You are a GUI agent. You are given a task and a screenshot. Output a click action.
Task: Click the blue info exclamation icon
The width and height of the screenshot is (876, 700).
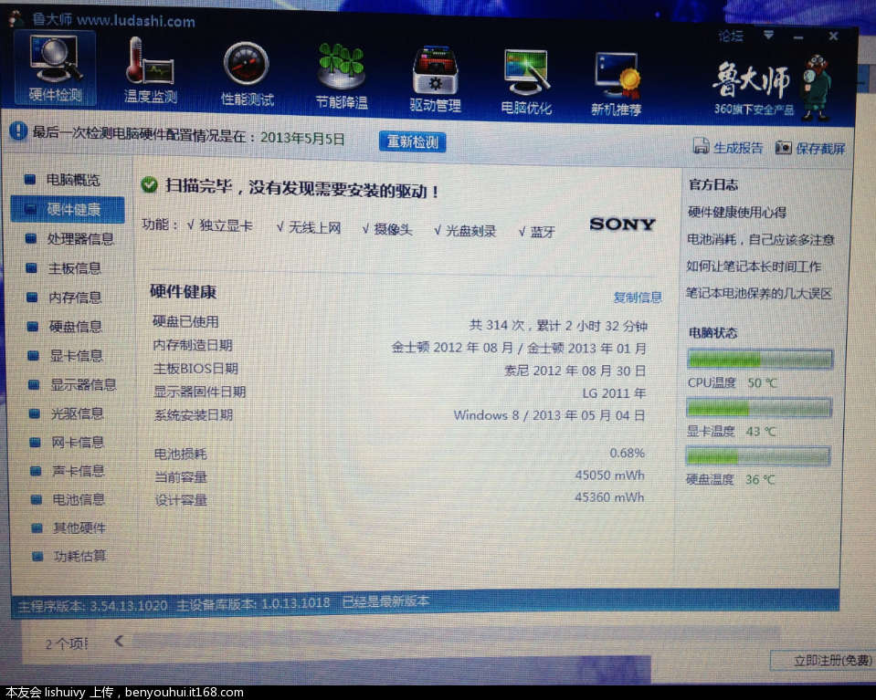coord(18,131)
